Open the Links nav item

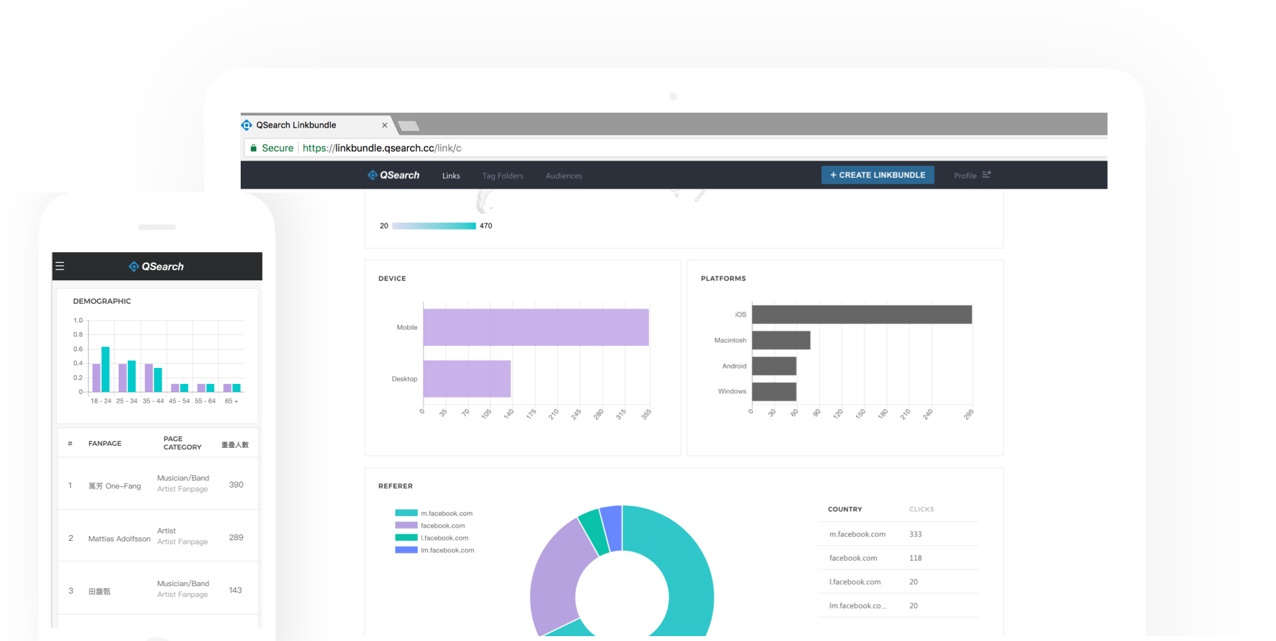coord(451,176)
